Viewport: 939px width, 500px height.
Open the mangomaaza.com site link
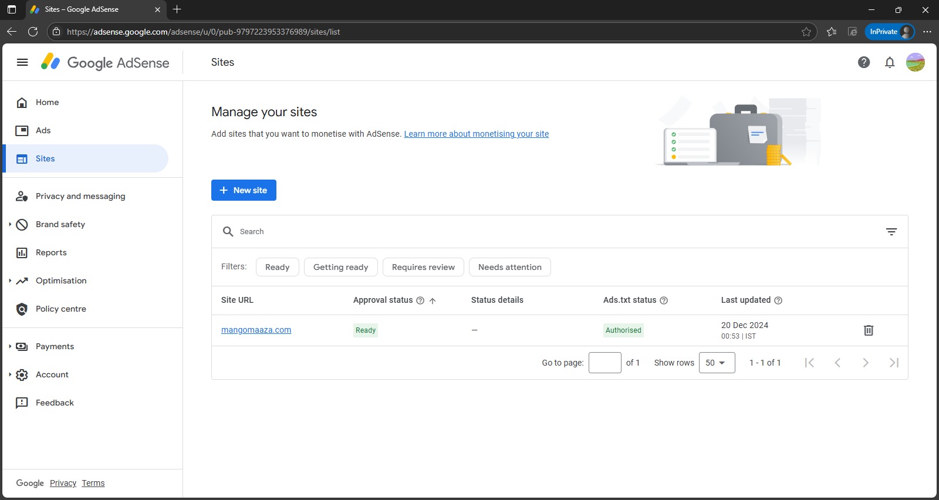[x=256, y=330]
